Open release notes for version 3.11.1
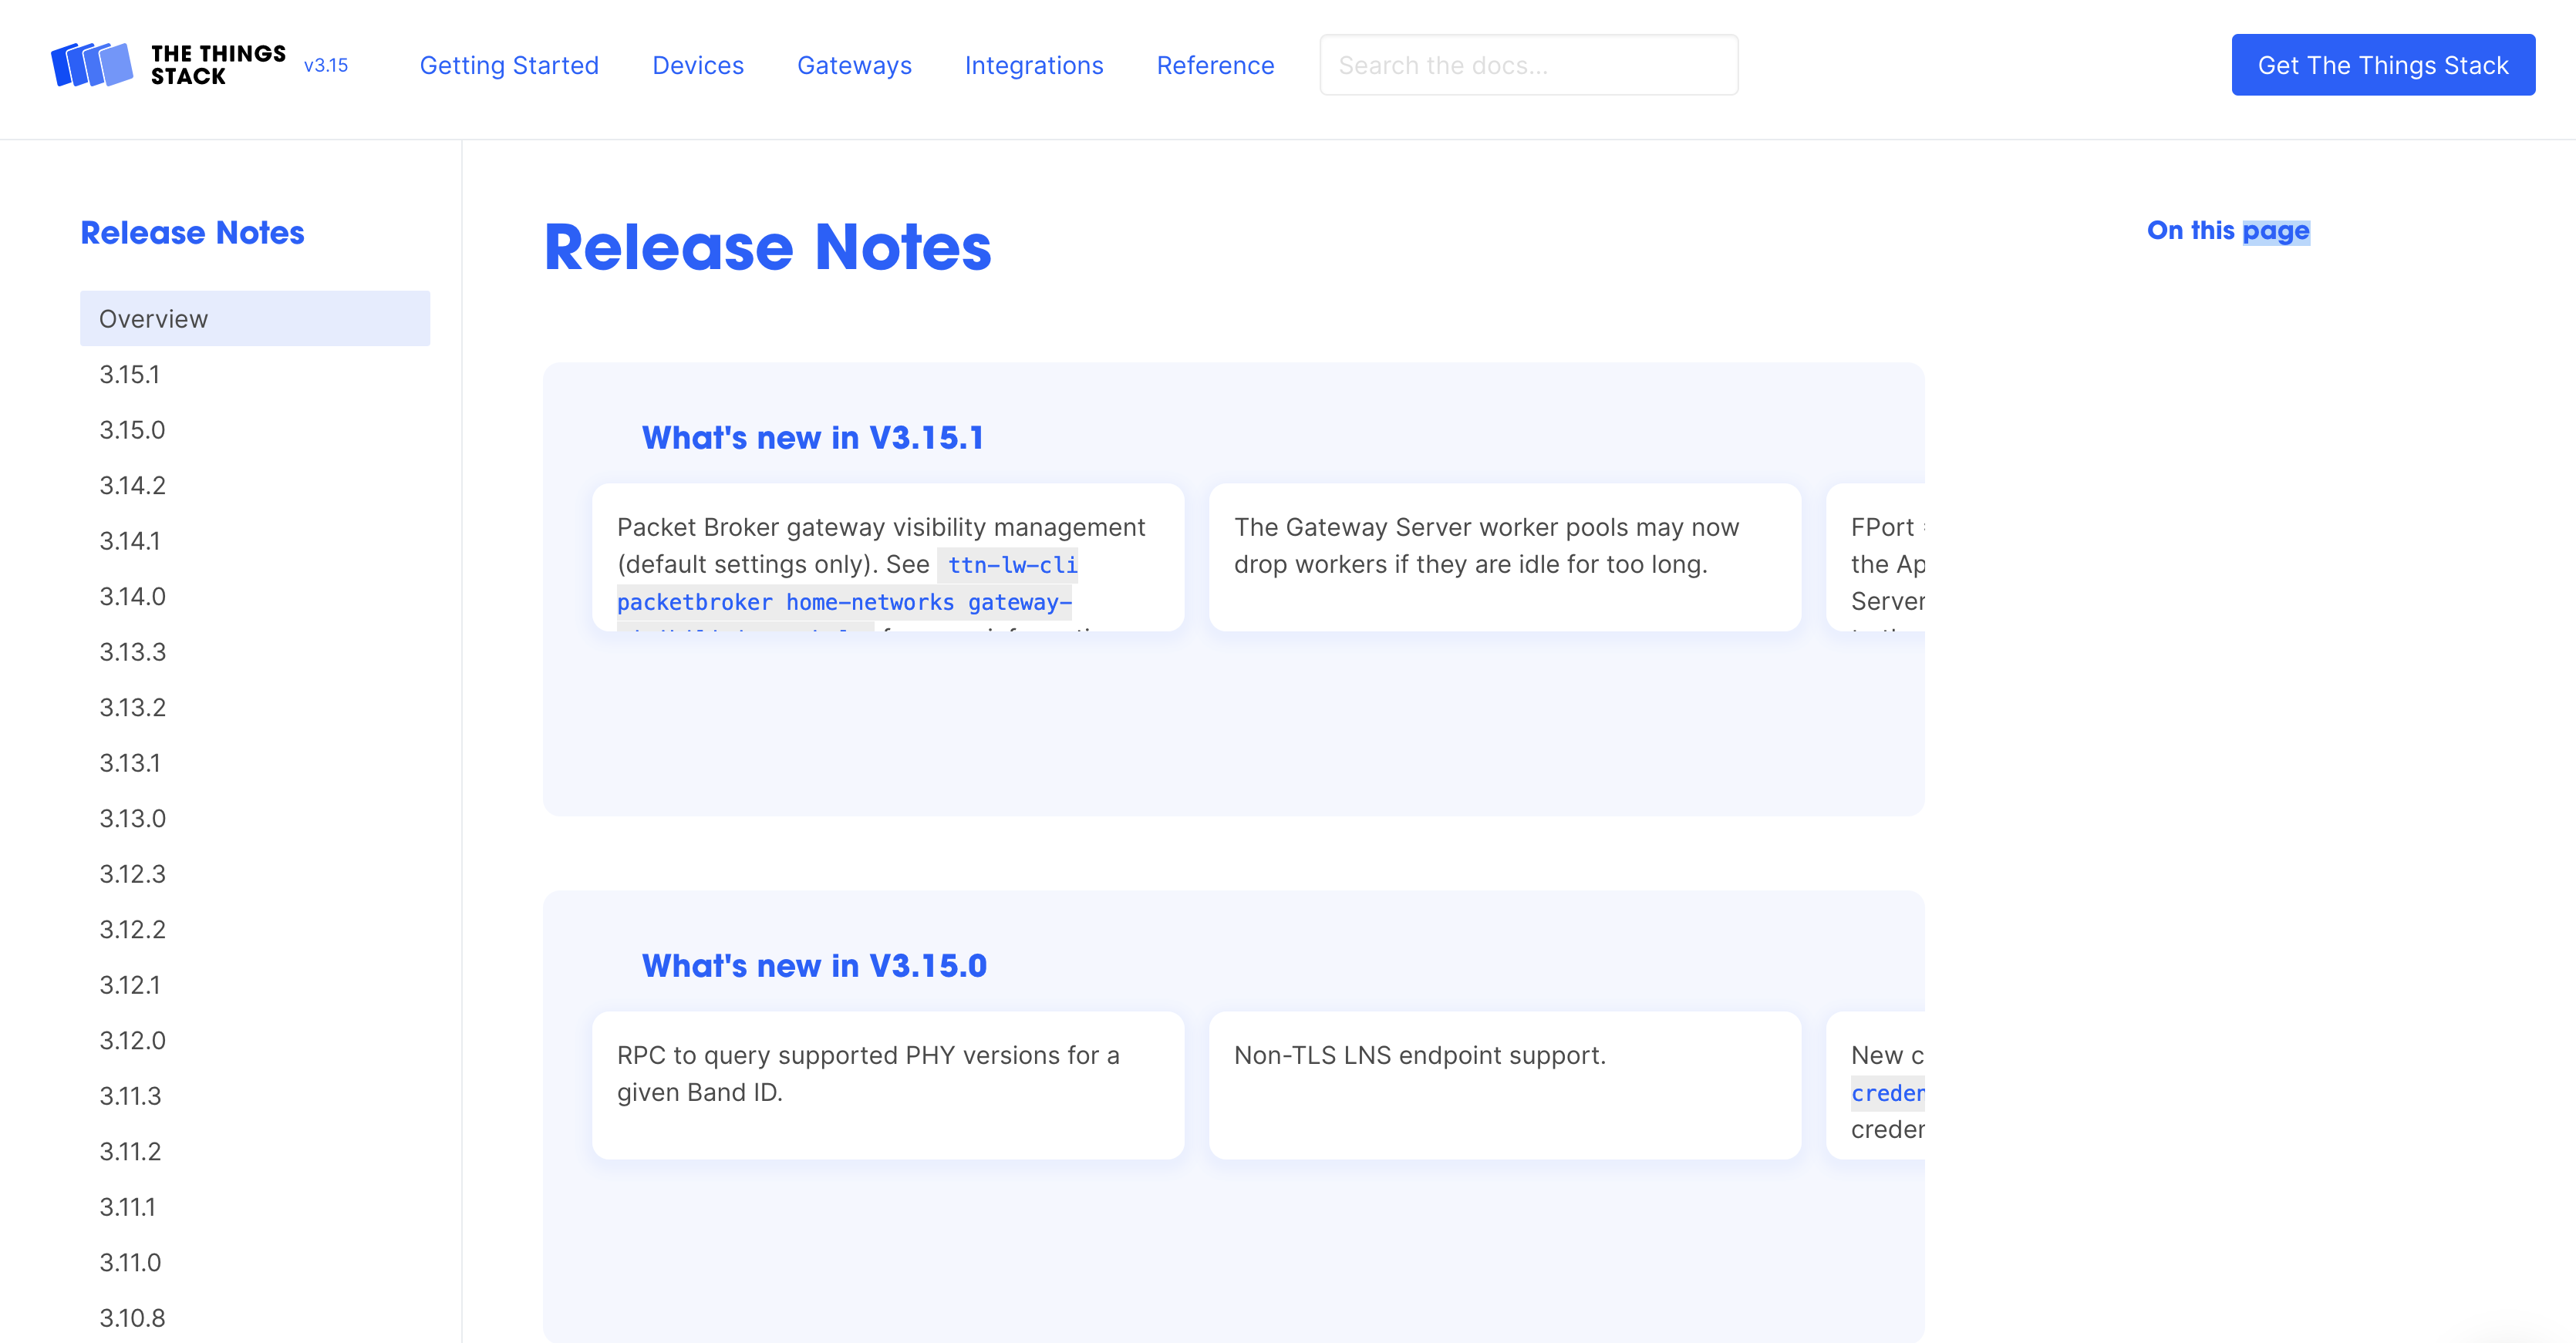The image size is (2576, 1343). [129, 1207]
